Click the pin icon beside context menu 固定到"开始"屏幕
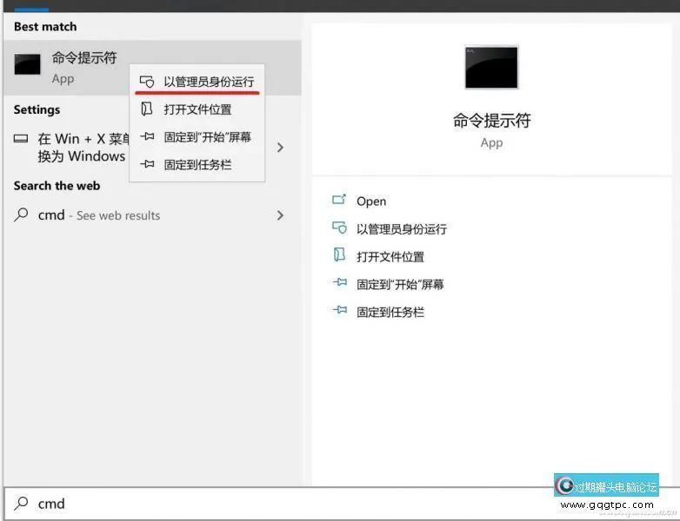This screenshot has width=680, height=521. pos(147,136)
